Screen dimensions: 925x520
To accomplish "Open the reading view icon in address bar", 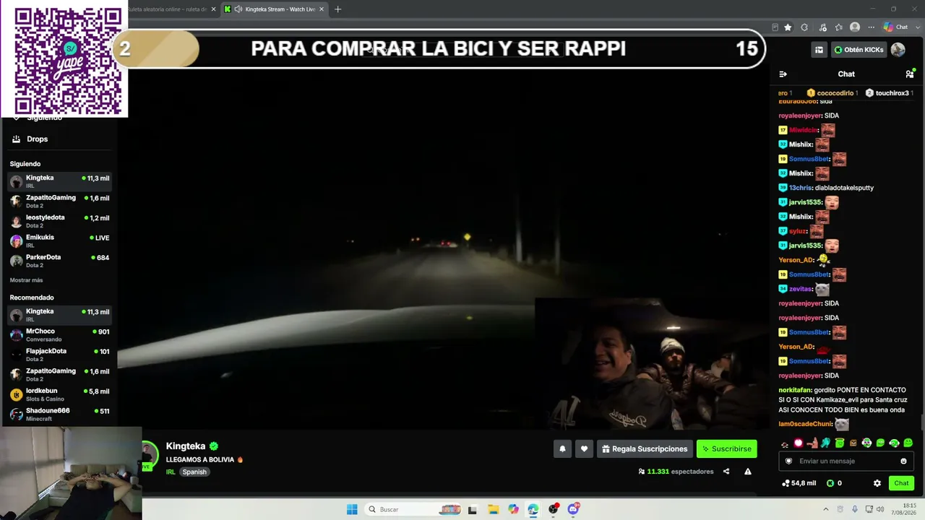I will [x=775, y=27].
